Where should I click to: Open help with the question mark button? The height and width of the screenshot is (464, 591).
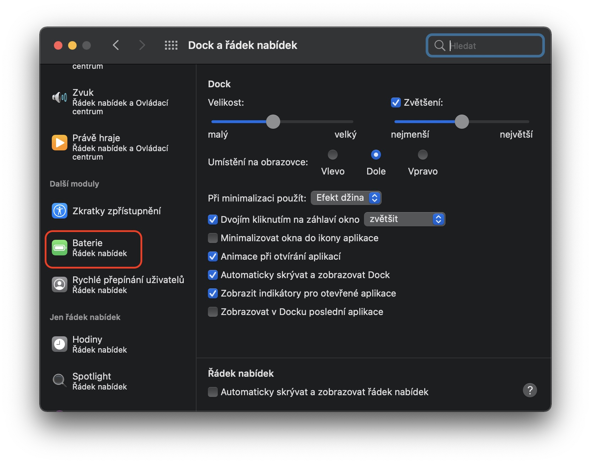click(x=530, y=390)
